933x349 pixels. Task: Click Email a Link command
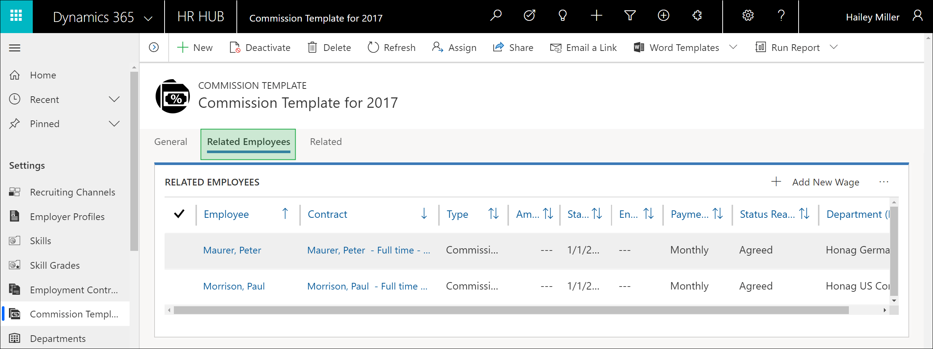(583, 48)
